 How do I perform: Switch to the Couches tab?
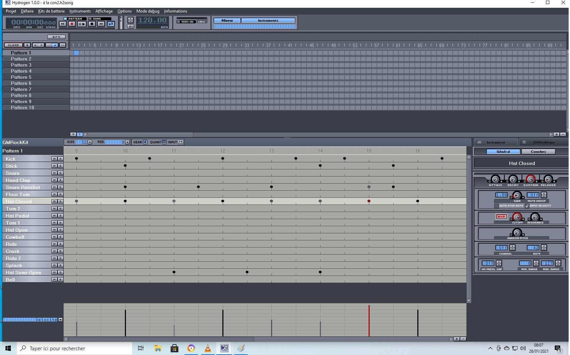tap(538, 152)
